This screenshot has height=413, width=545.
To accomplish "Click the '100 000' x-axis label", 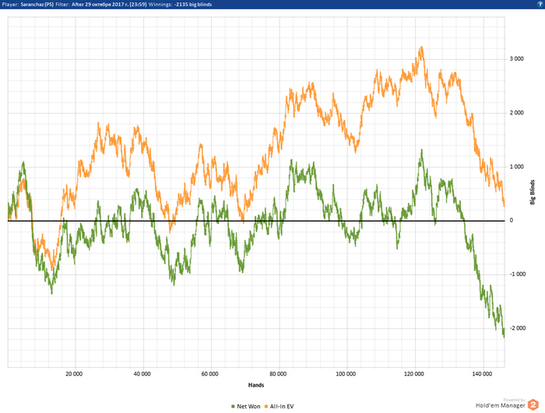I will pyautogui.click(x=346, y=374).
